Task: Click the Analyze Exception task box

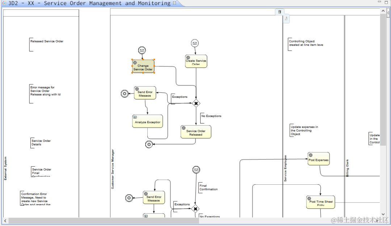Action: point(147,121)
